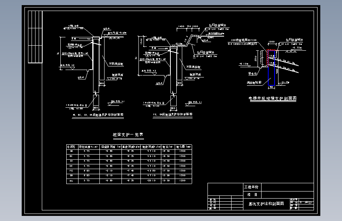Click the '1500' vertical dimension in the middle section
Image resolution: width=342 pixels, height=221 pixels.
point(141,41)
